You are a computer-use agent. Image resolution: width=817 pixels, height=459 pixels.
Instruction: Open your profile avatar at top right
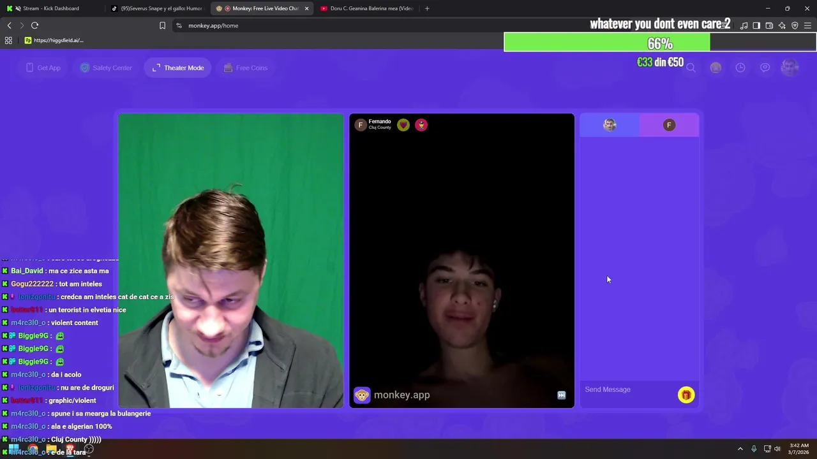tap(790, 67)
